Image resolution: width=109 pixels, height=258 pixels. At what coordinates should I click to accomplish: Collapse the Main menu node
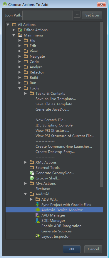pyautogui.click(x=14, y=35)
